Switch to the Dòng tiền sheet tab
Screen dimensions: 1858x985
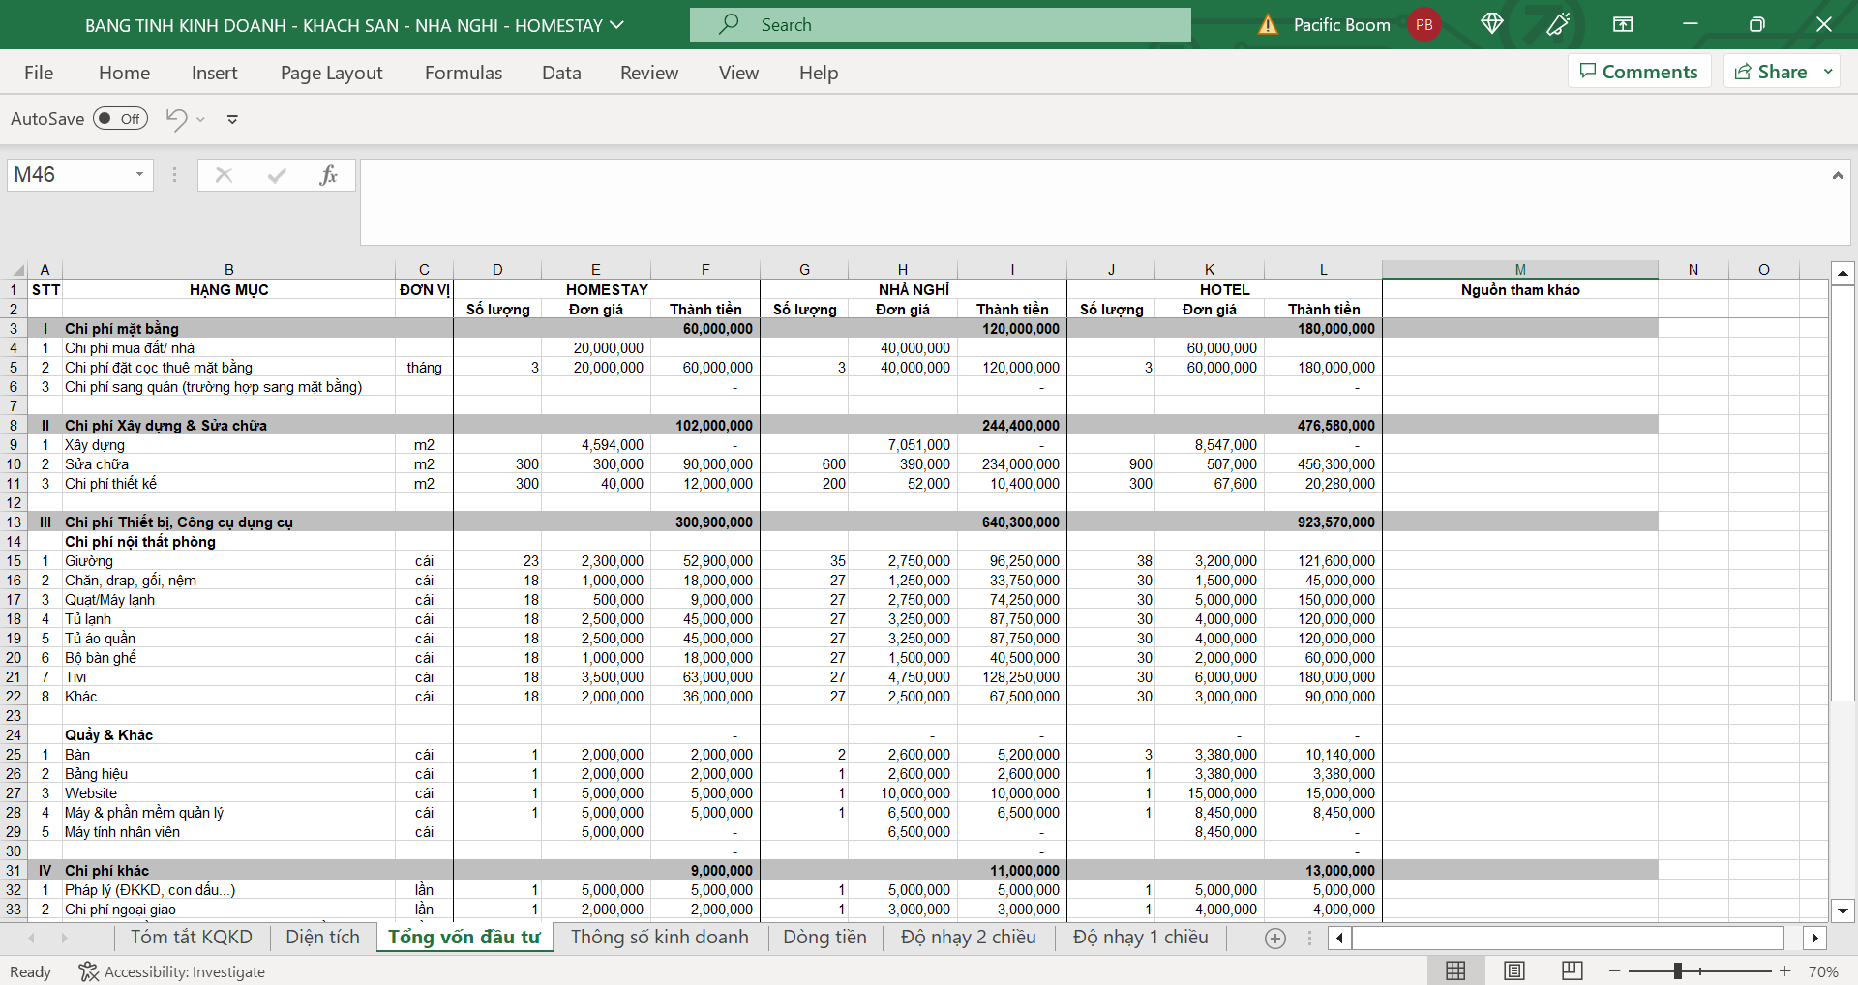coord(824,937)
